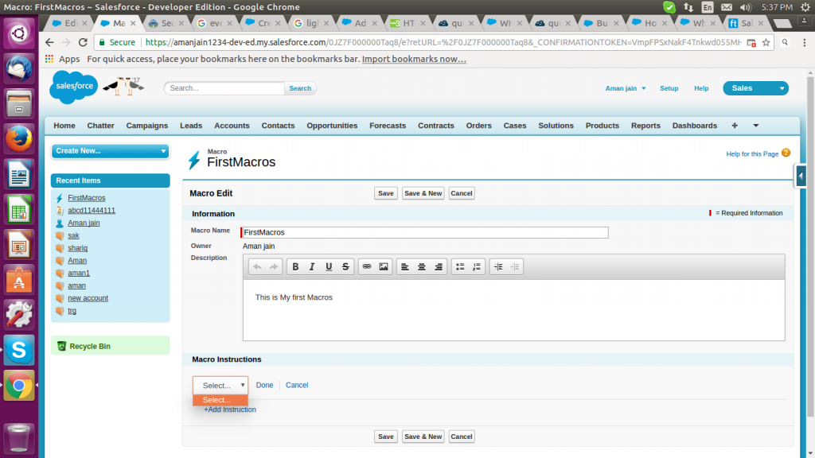
Task: Open the Recycle Bin
Action: (x=90, y=345)
